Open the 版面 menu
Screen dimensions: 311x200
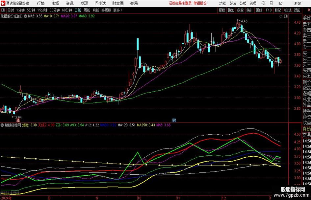click(x=233, y=3)
